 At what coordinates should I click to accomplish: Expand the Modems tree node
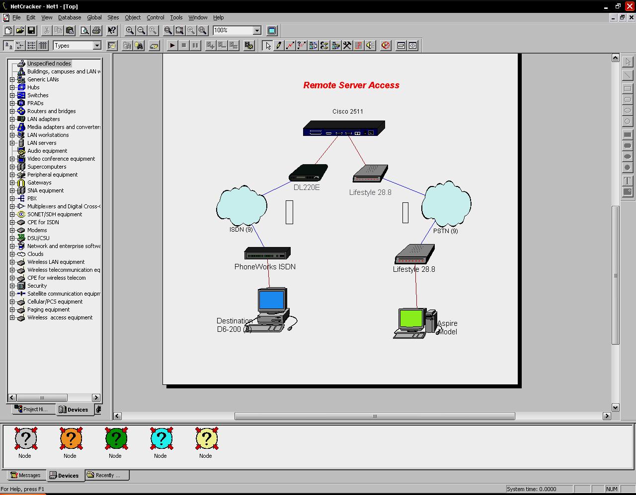point(12,230)
